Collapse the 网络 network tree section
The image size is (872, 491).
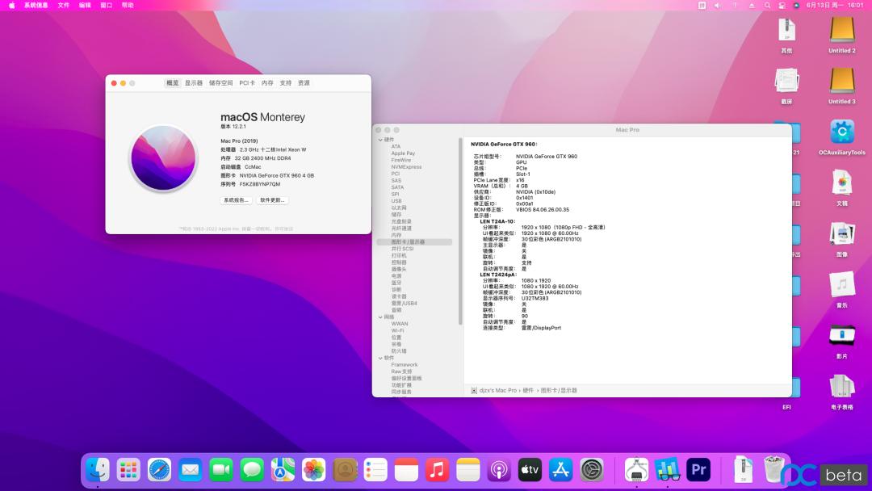pos(379,317)
